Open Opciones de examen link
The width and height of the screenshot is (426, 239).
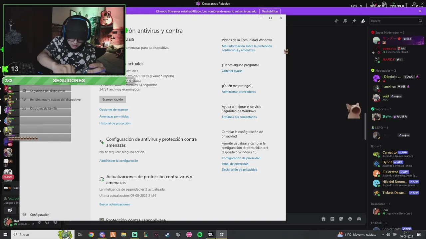click(113, 110)
